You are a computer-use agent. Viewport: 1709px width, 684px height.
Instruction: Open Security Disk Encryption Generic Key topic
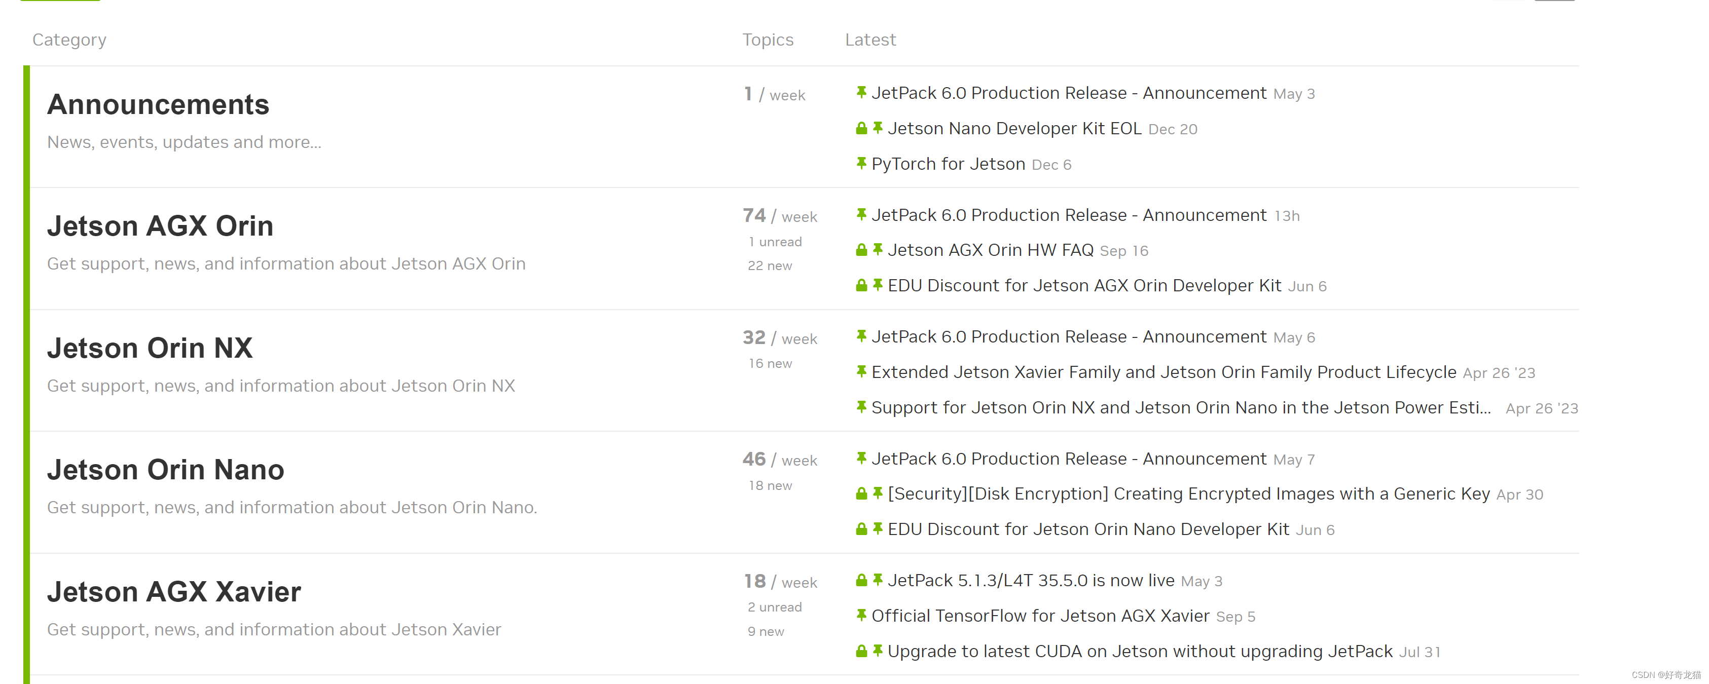(x=1189, y=494)
